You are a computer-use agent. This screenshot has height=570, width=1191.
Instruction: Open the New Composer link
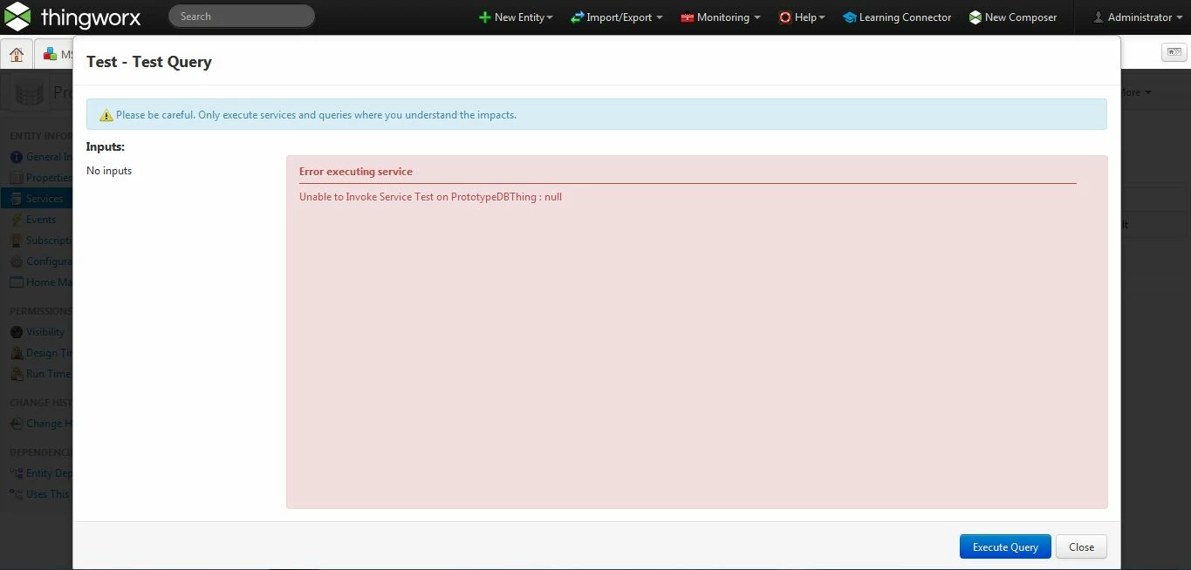[1012, 17]
